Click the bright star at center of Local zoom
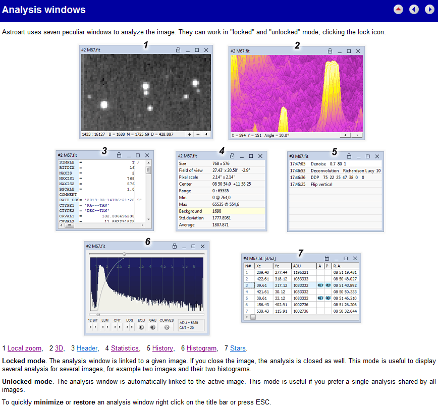The image size is (438, 408). 145,86
